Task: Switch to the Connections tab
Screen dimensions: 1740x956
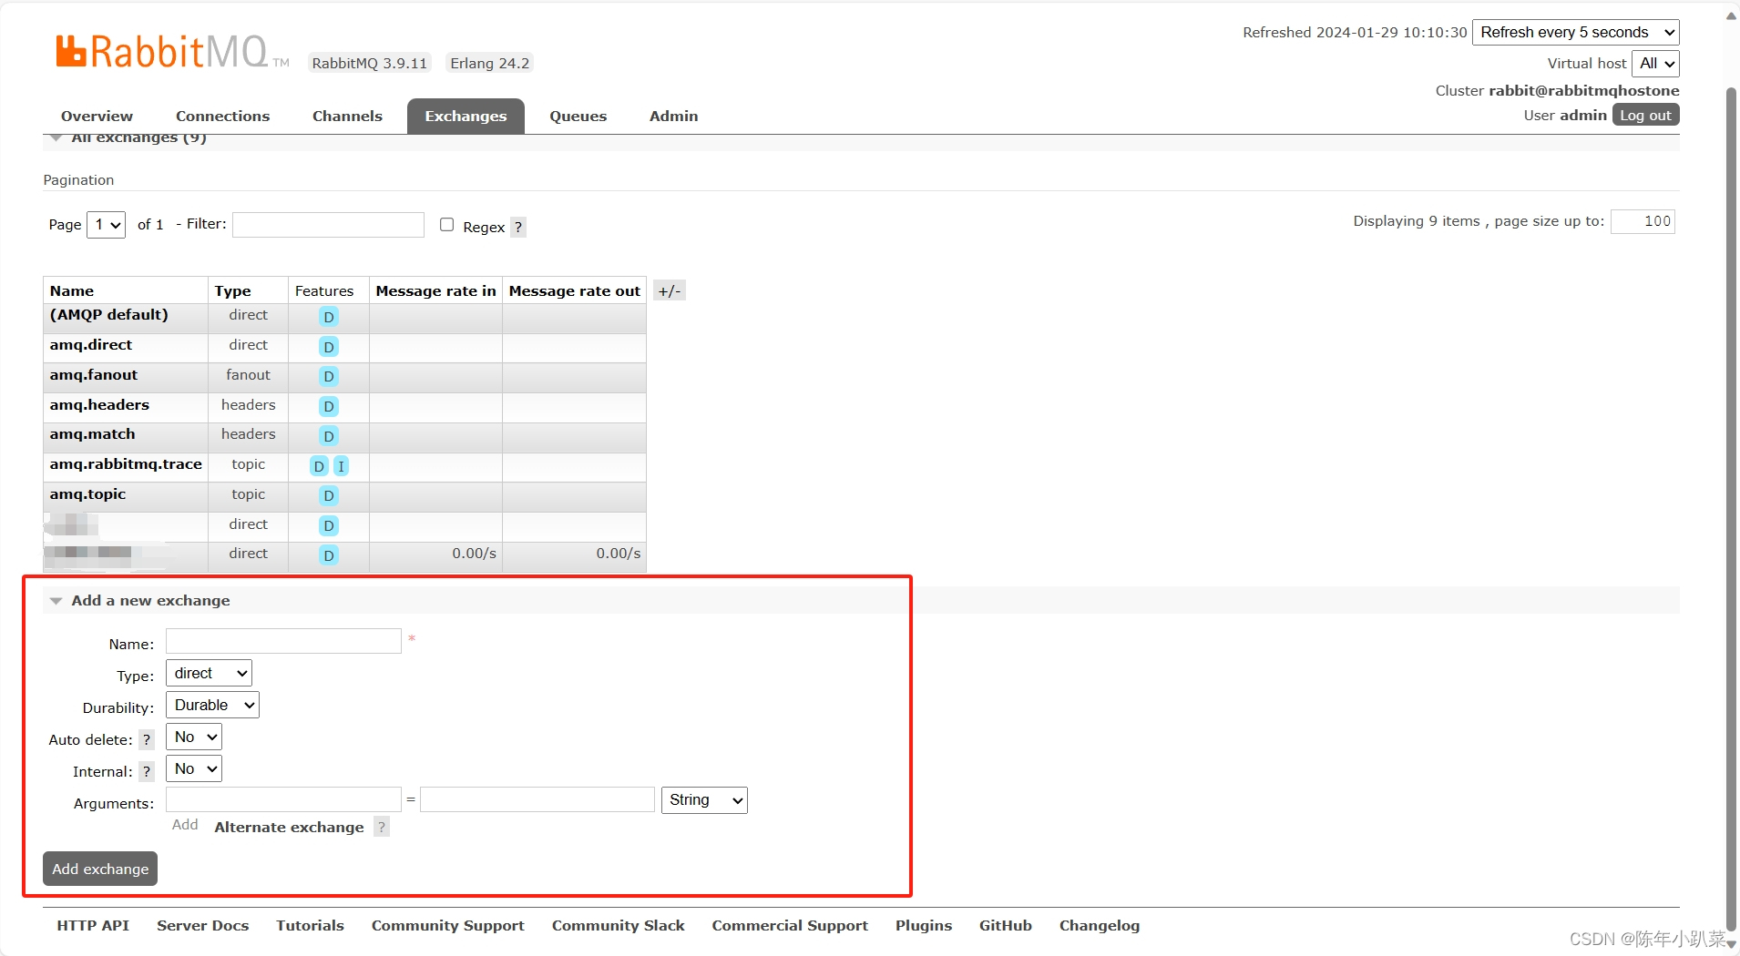Action: coord(222,116)
